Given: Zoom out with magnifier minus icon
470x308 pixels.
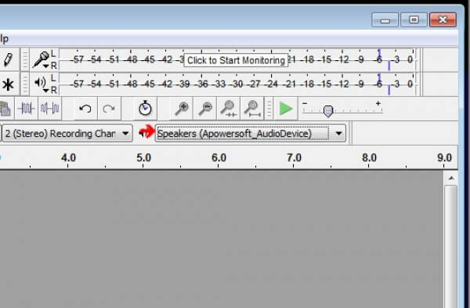Looking at the screenshot, I should point(205,108).
